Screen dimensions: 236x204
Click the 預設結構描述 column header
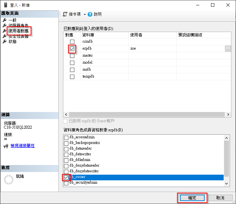204,35
